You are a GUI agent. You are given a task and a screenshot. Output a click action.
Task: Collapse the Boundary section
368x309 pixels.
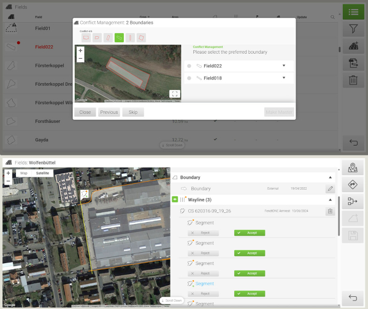click(330, 177)
